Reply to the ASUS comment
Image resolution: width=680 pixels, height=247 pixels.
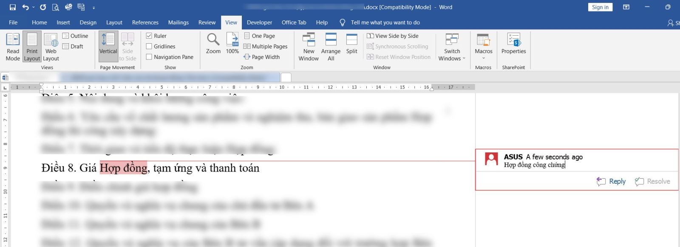[612, 181]
